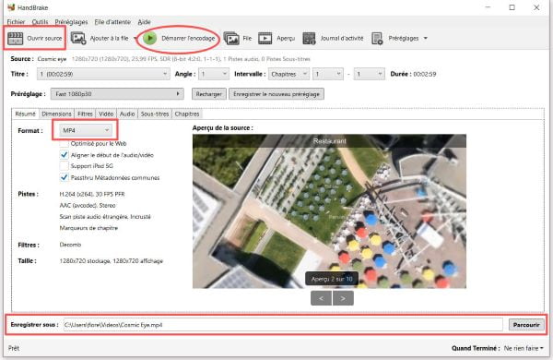Switch to the Dimensions tab
Screen dimensions: 553x360
point(56,114)
